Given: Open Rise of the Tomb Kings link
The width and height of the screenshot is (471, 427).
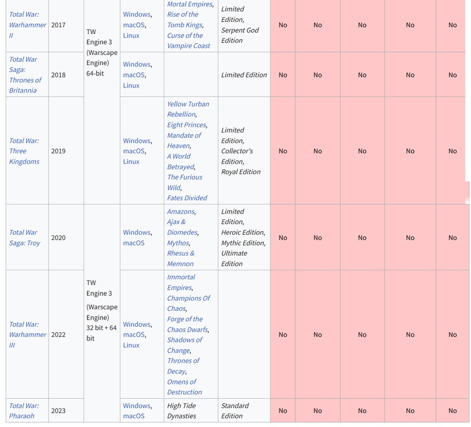Looking at the screenshot, I should pos(185,20).
